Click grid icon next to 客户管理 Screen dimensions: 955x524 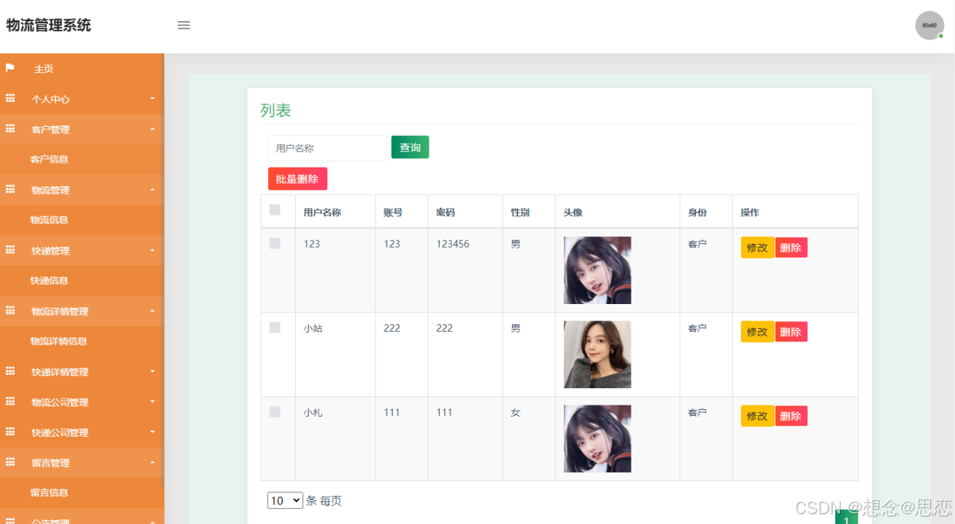pos(10,129)
